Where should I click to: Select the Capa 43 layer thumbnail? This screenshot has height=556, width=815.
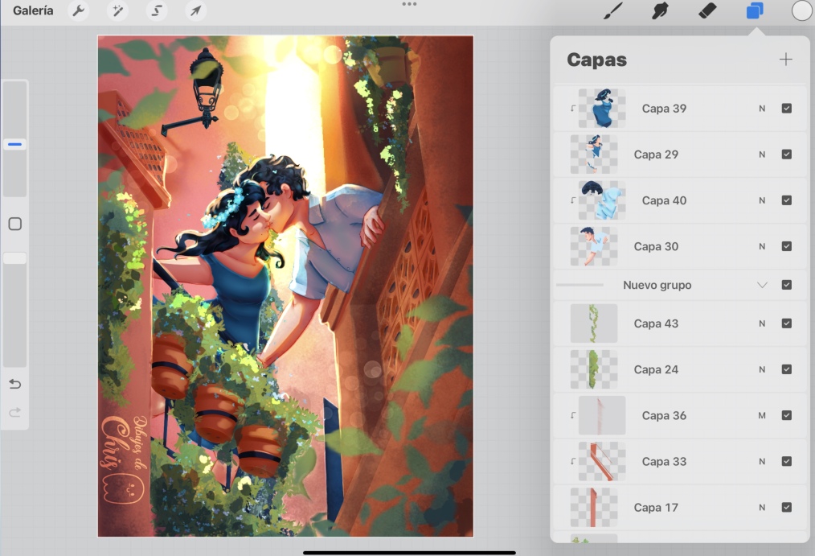(x=593, y=323)
